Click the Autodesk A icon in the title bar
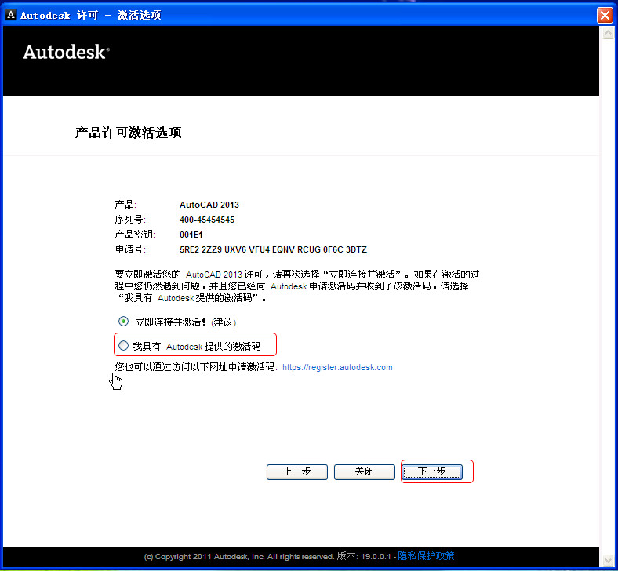The width and height of the screenshot is (618, 571). pos(11,15)
